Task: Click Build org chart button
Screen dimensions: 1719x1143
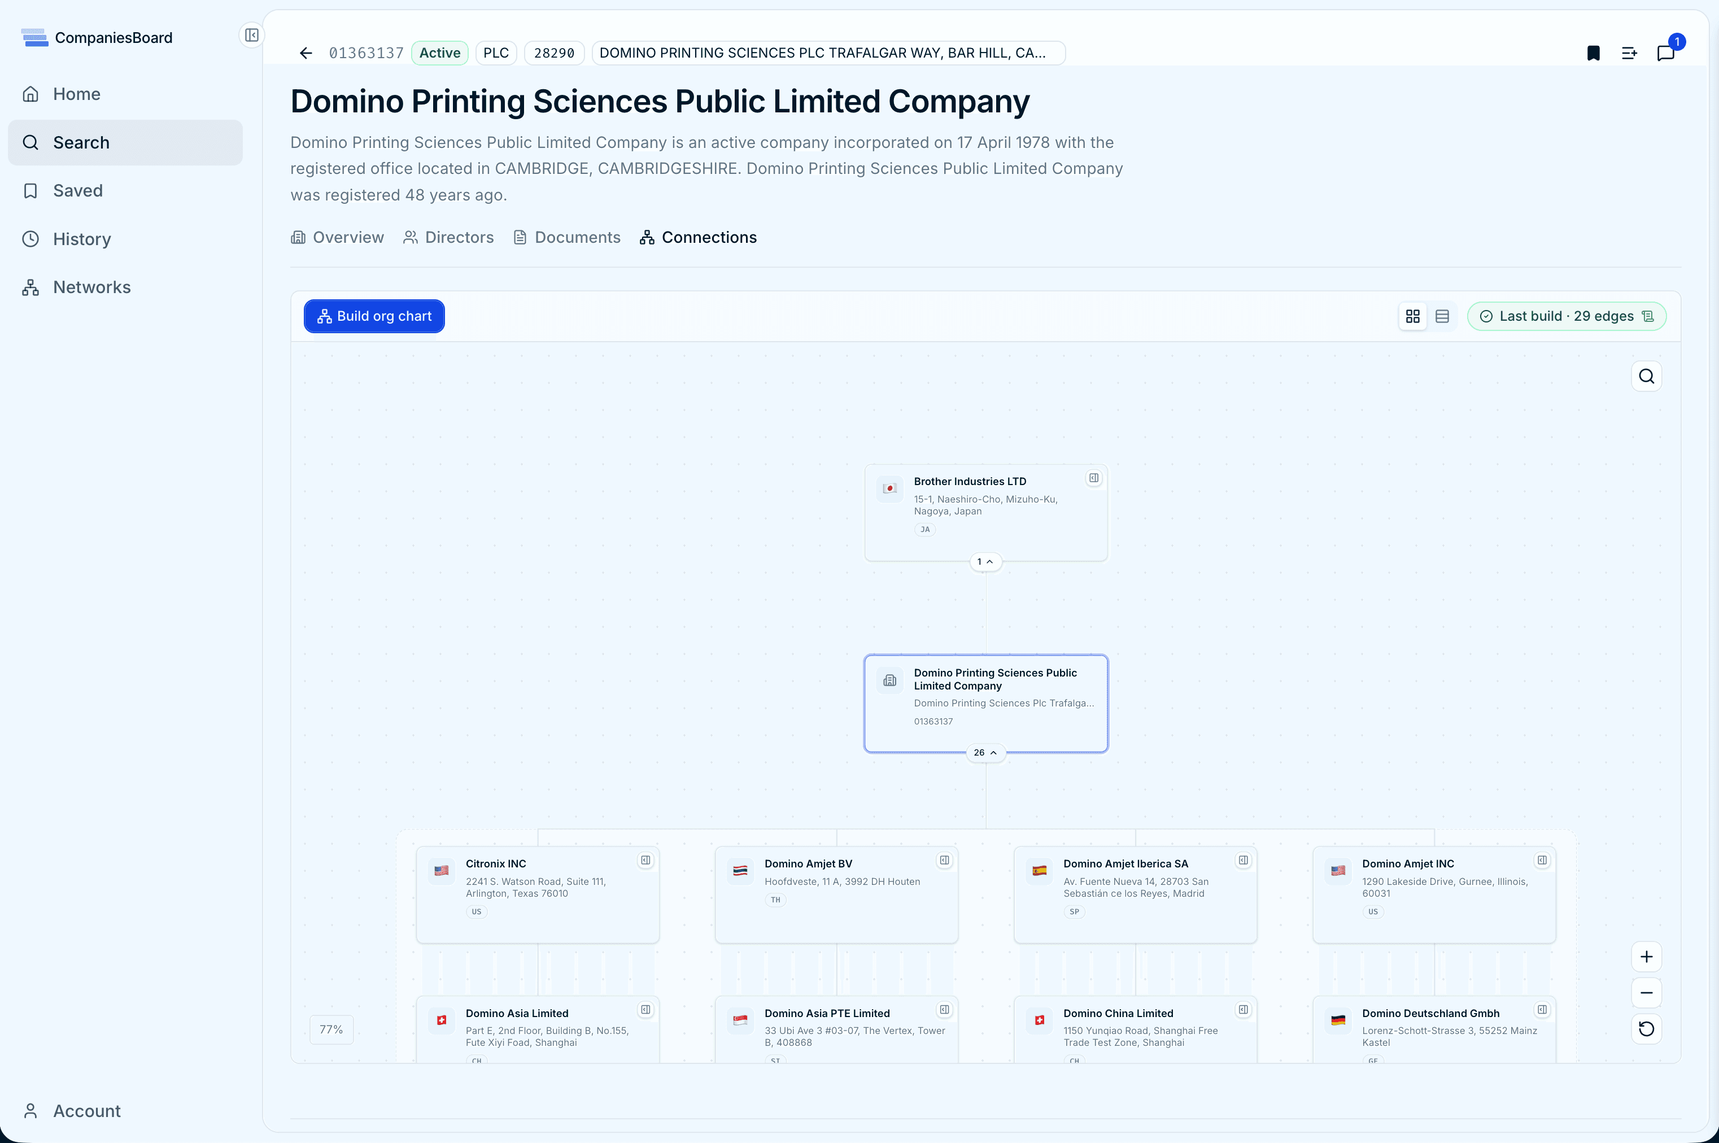Action: coord(374,316)
